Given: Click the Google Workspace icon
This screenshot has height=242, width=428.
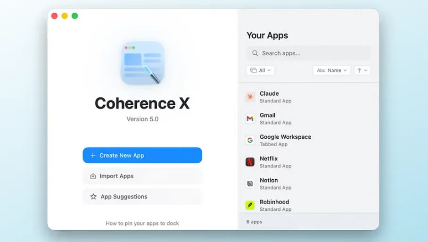Looking at the screenshot, I should [250, 140].
